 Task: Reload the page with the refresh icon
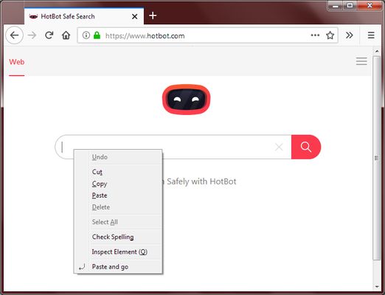click(x=49, y=35)
